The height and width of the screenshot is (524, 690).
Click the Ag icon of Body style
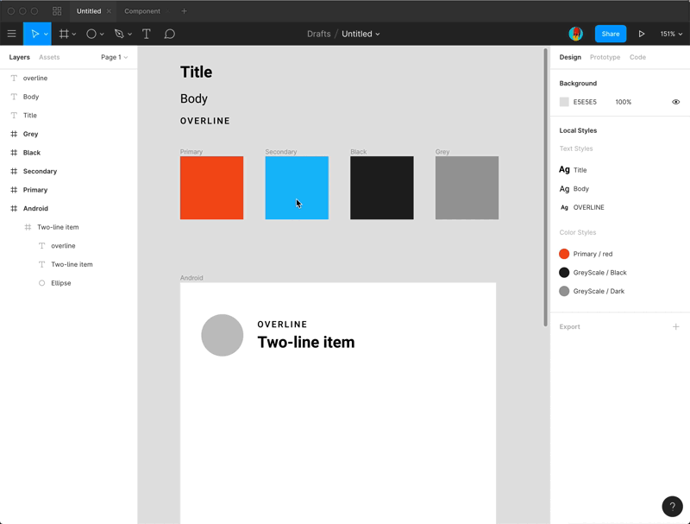point(564,188)
